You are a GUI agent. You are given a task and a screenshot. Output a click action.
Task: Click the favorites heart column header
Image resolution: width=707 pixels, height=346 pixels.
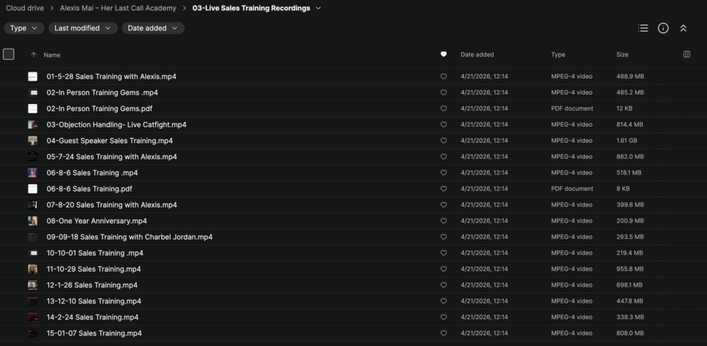pyautogui.click(x=443, y=54)
